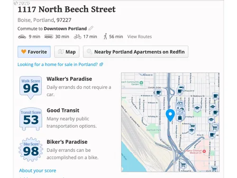This screenshot has height=178, width=237.
Task: Click the walking person commute icon
Action: (x=105, y=37)
